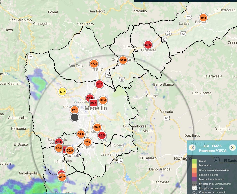This screenshot has height=194, width=237.
Task: Select the 47.8 station marker above Bello
Action: (x=94, y=64)
